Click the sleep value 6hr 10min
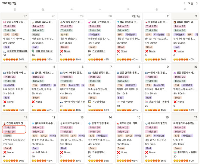 pos(123,94)
